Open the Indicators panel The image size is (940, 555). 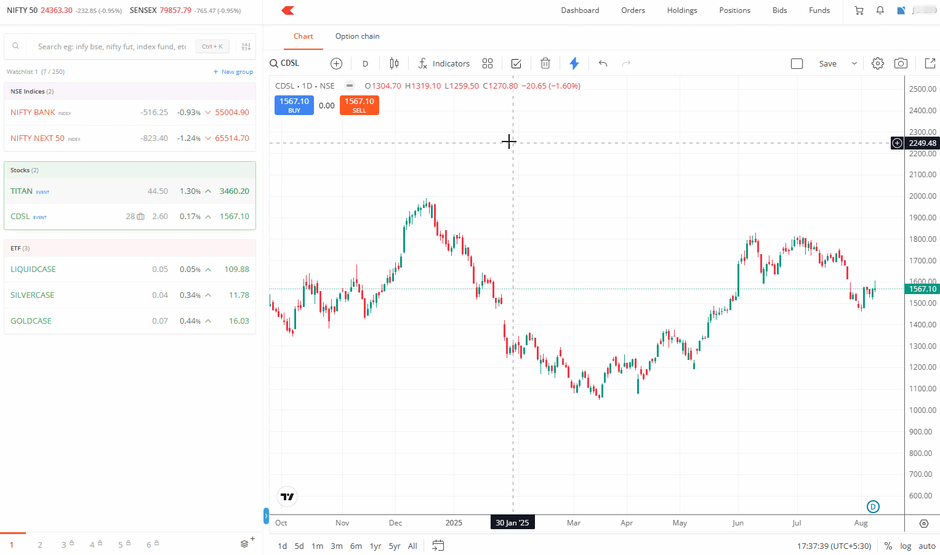click(x=444, y=63)
